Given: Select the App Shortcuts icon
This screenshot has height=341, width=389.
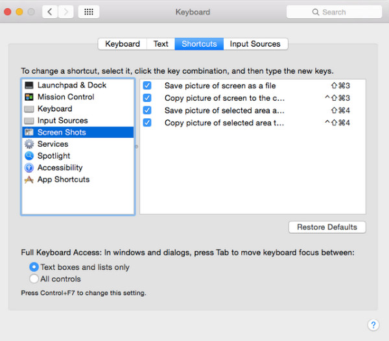Looking at the screenshot, I should 29,180.
